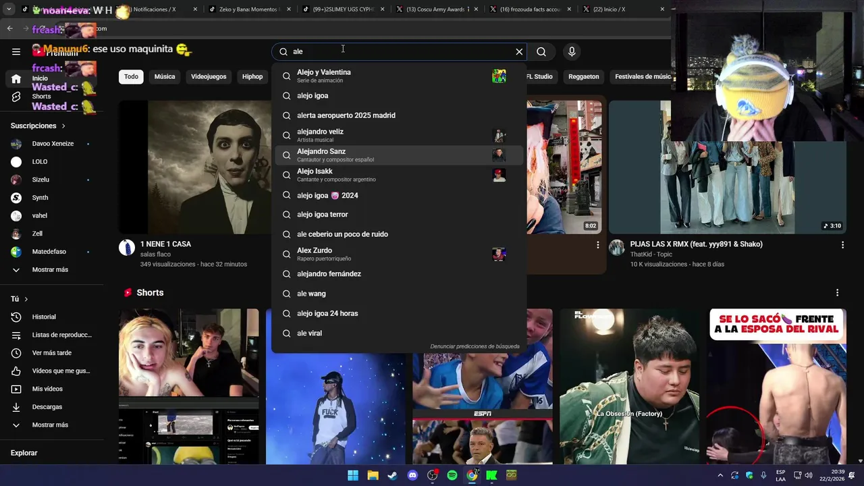The height and width of the screenshot is (486, 864).
Task: Open Spotify from the taskbar
Action: 452,475
